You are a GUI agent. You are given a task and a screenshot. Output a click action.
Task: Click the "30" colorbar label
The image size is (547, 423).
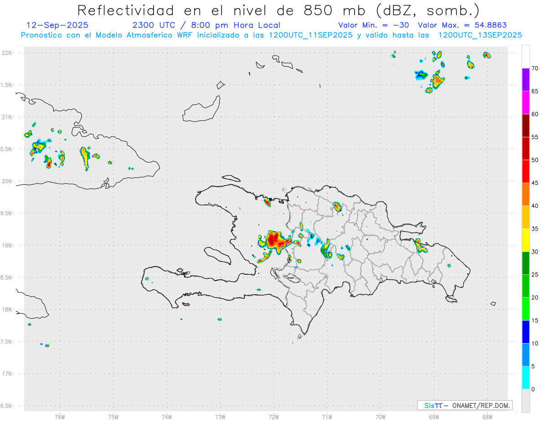535,251
